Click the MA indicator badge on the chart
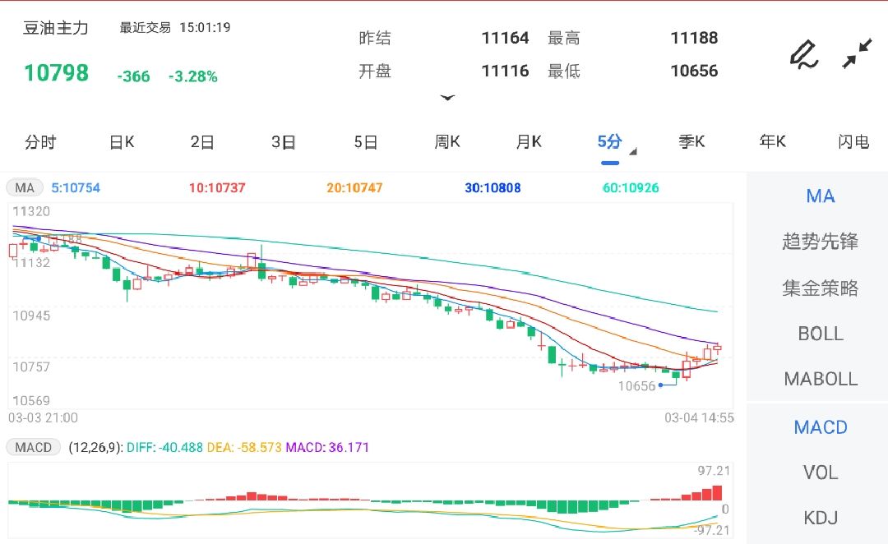 24,187
